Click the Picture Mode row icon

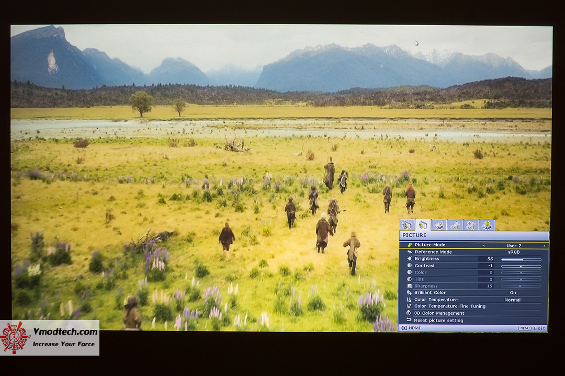pos(409,245)
